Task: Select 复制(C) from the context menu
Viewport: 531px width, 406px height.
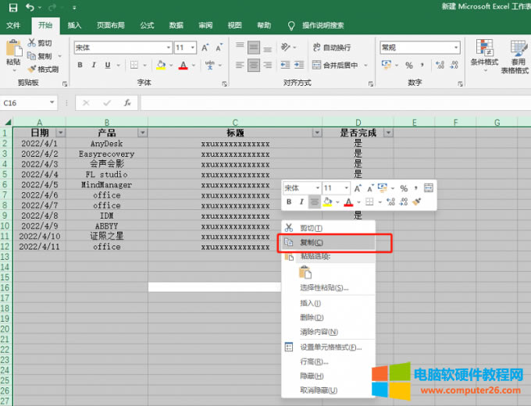Action: tap(311, 243)
